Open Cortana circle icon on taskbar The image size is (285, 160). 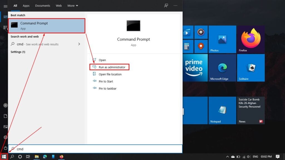point(20,157)
